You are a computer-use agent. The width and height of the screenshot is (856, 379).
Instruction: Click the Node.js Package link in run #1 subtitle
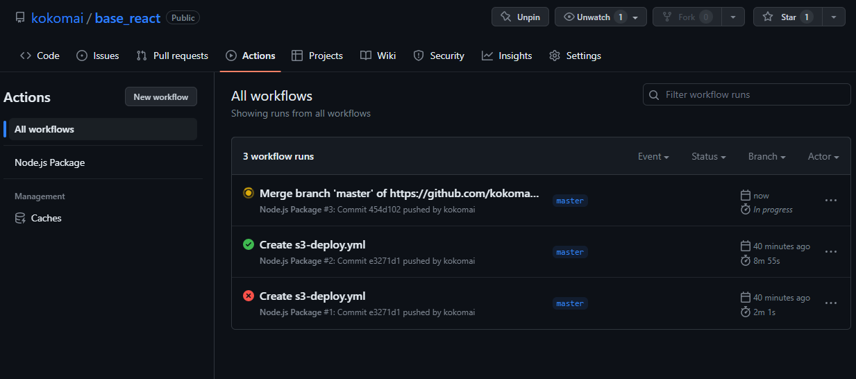click(291, 312)
